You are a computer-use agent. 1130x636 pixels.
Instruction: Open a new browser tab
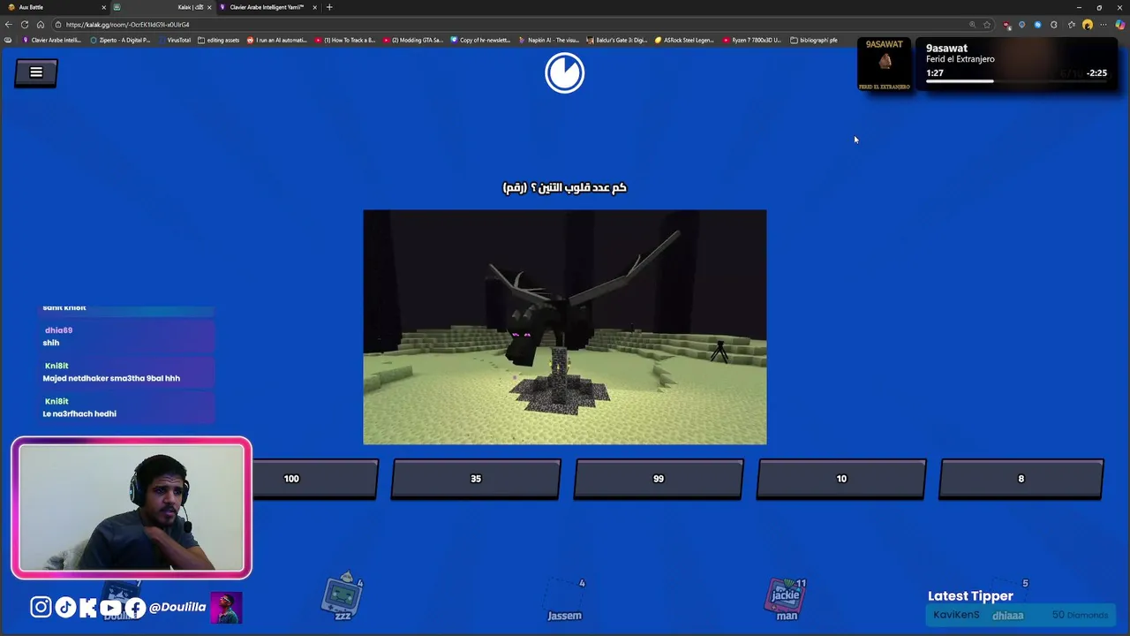point(329,7)
